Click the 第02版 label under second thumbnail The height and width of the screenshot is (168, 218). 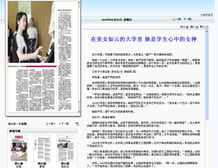click(x=42, y=164)
